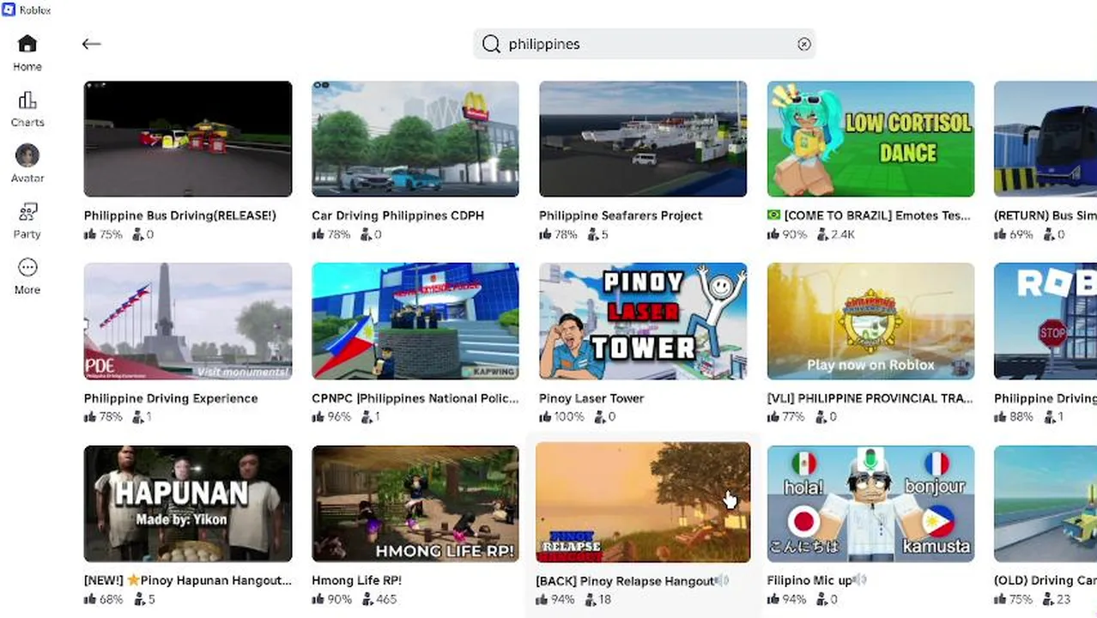1097x618 pixels.
Task: Open the More menu icon
Action: point(27,267)
